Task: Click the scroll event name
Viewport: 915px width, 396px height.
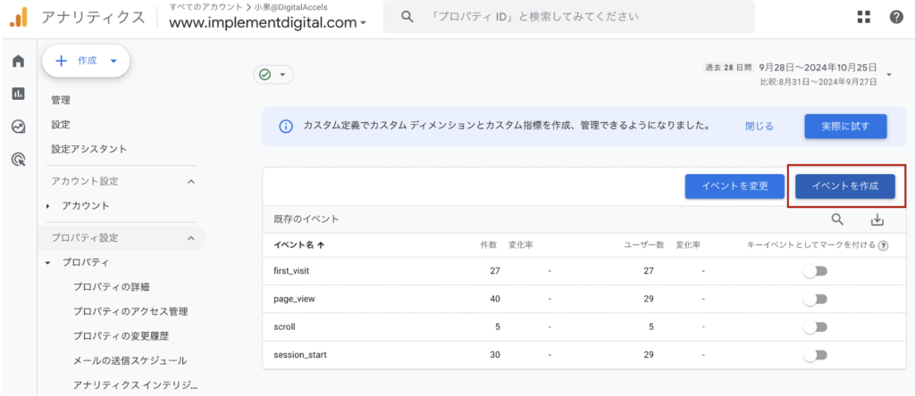Action: [284, 326]
